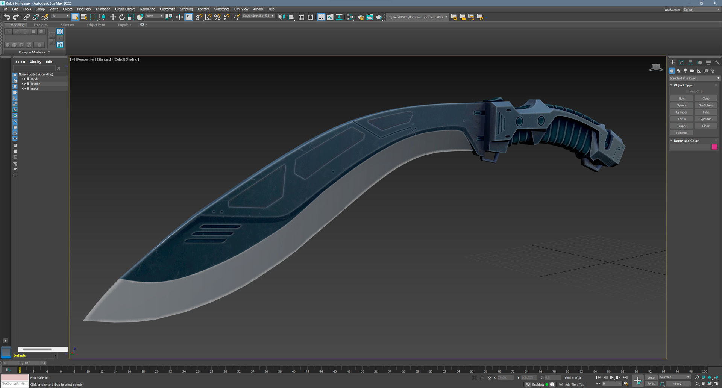Click the Teapot primitive button
Screen dimensions: 722x388
[681, 126]
